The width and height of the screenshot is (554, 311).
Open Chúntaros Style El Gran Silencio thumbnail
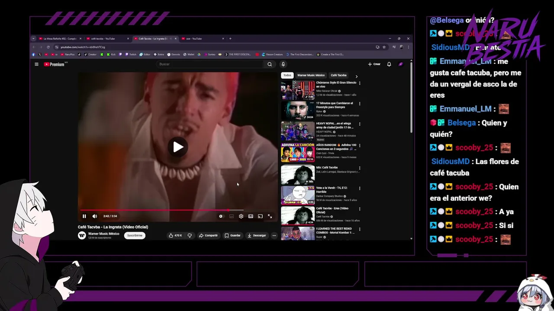click(x=298, y=90)
